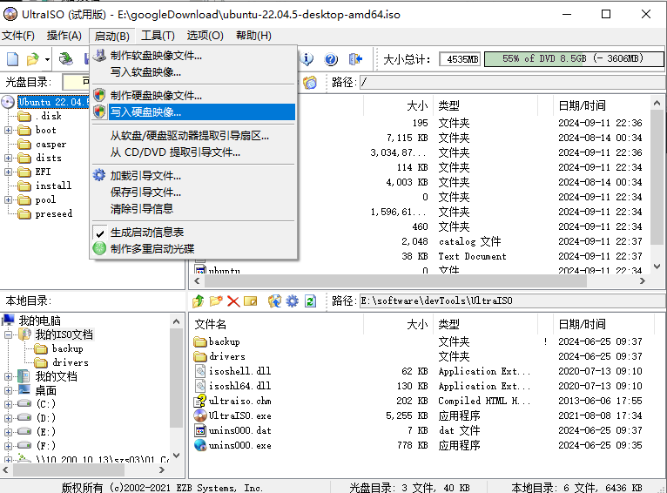This screenshot has width=667, height=493.
Task: Open the 文件(F) menu
Action: click(x=18, y=36)
